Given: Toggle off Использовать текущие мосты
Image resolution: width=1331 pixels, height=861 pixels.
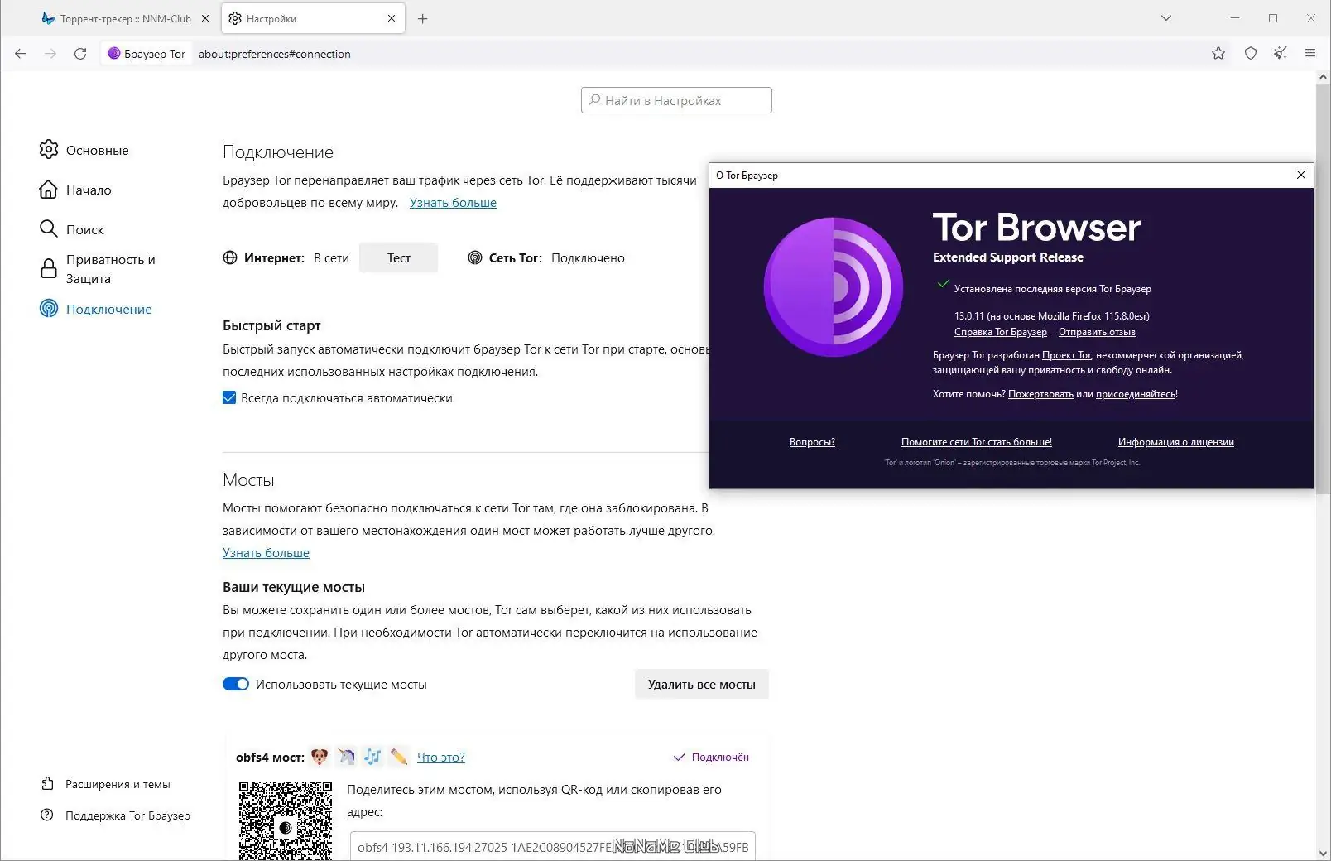Looking at the screenshot, I should (x=236, y=685).
